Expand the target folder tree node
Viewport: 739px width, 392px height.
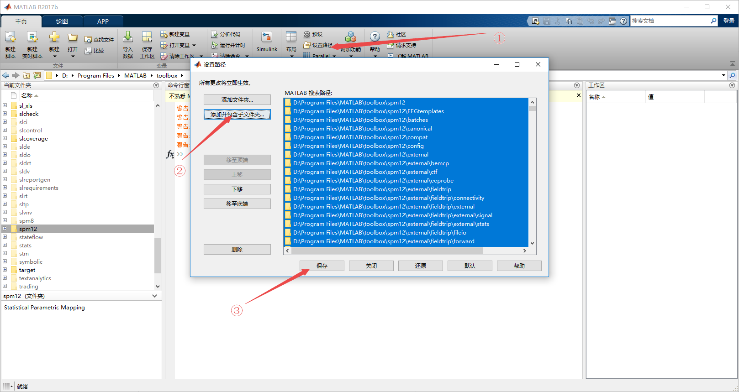(5, 270)
